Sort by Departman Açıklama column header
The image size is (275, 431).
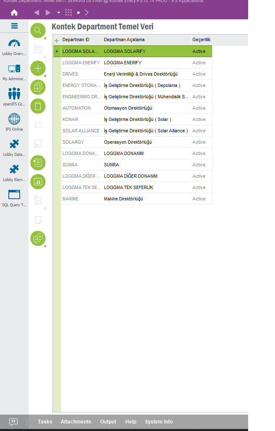(147, 40)
